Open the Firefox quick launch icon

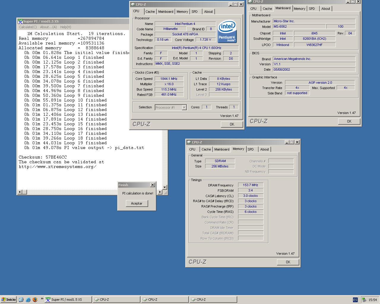[35, 300]
